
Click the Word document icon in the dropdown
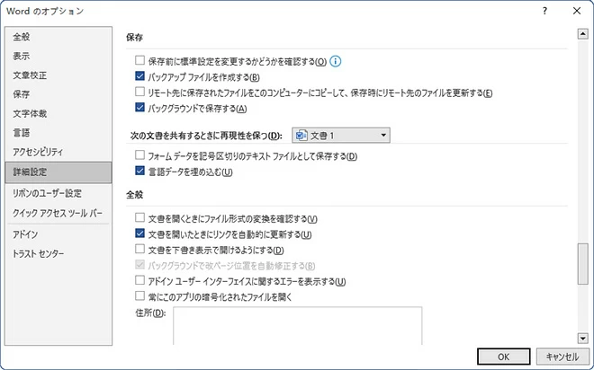point(301,136)
